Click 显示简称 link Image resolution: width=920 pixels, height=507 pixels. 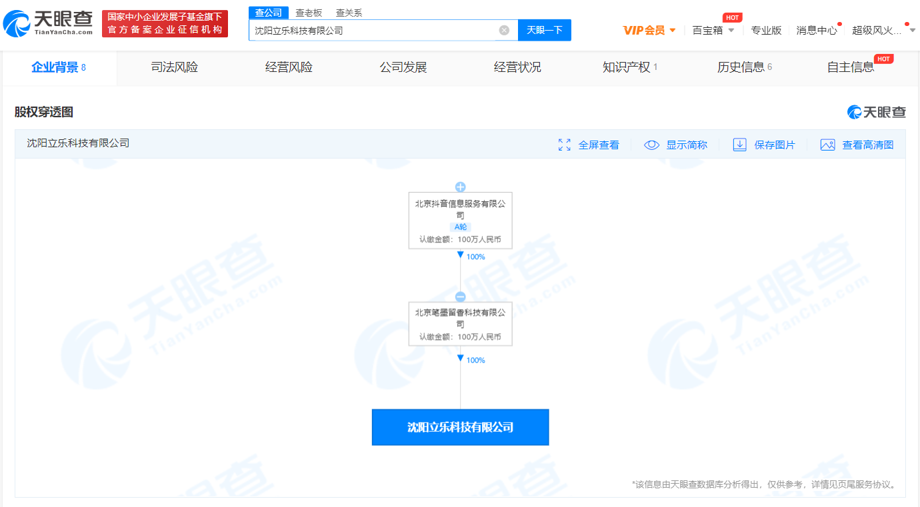coord(687,145)
